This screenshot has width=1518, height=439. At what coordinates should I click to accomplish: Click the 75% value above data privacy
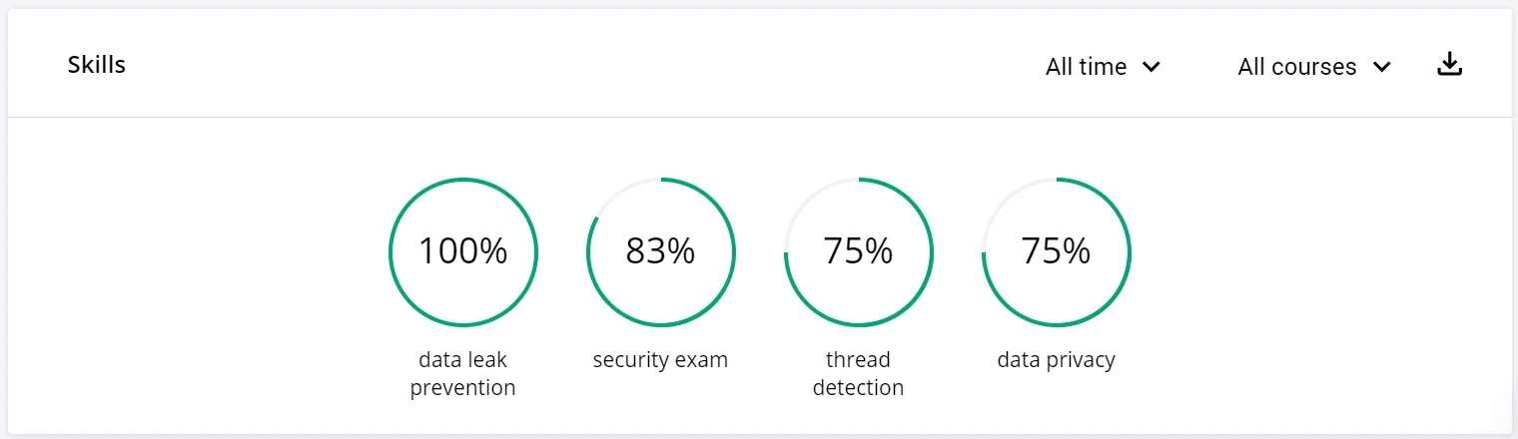click(1056, 251)
